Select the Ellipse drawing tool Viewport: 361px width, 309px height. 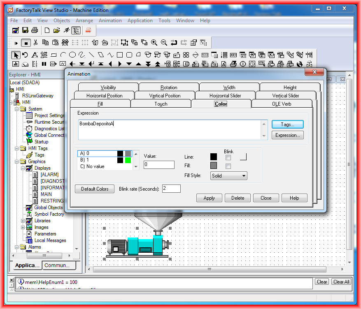[x=72, y=55]
